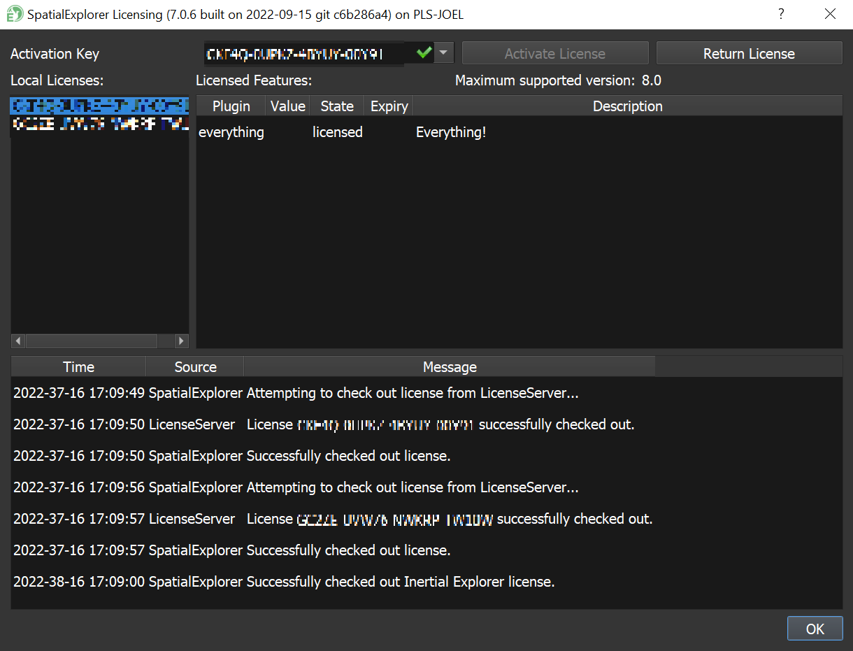This screenshot has width=853, height=651.
Task: Select the second local license entry
Action: pyautogui.click(x=99, y=124)
